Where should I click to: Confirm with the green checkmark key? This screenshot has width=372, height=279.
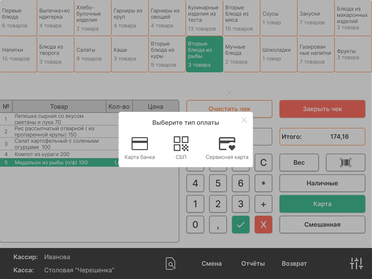coord(241,224)
